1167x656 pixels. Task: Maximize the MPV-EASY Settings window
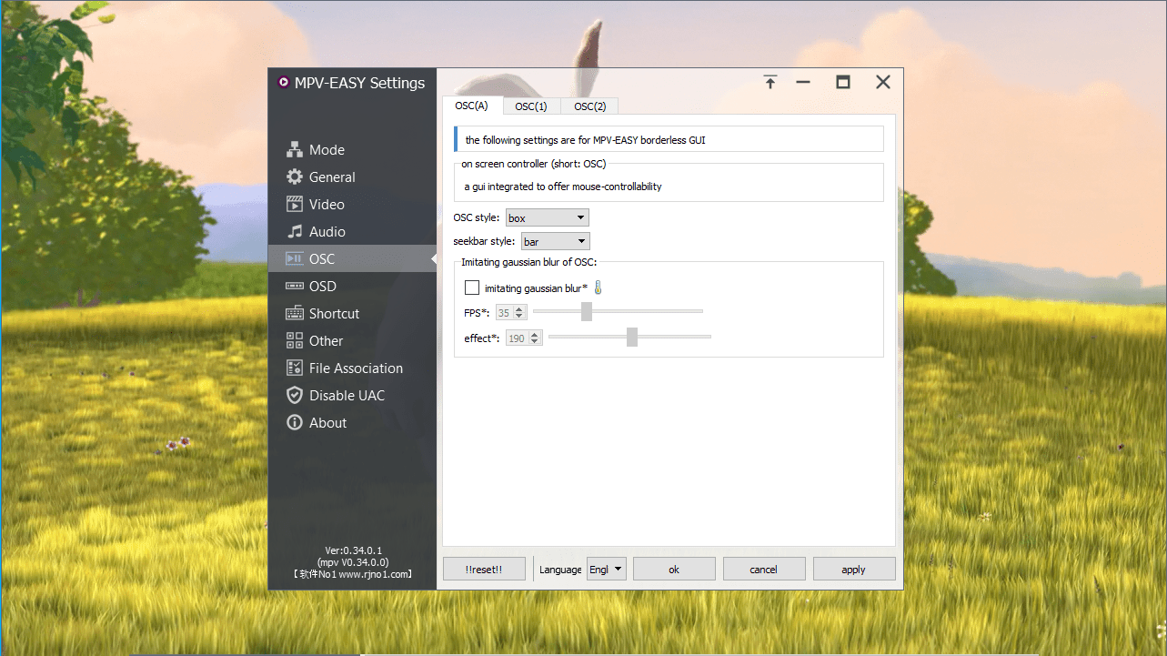[843, 82]
